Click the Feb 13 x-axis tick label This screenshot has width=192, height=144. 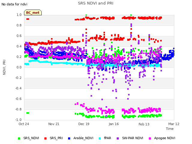pyautogui.click(x=144, y=124)
